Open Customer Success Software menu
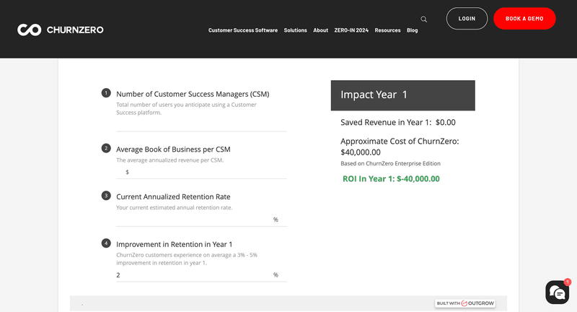The width and height of the screenshot is (577, 312). [x=242, y=30]
